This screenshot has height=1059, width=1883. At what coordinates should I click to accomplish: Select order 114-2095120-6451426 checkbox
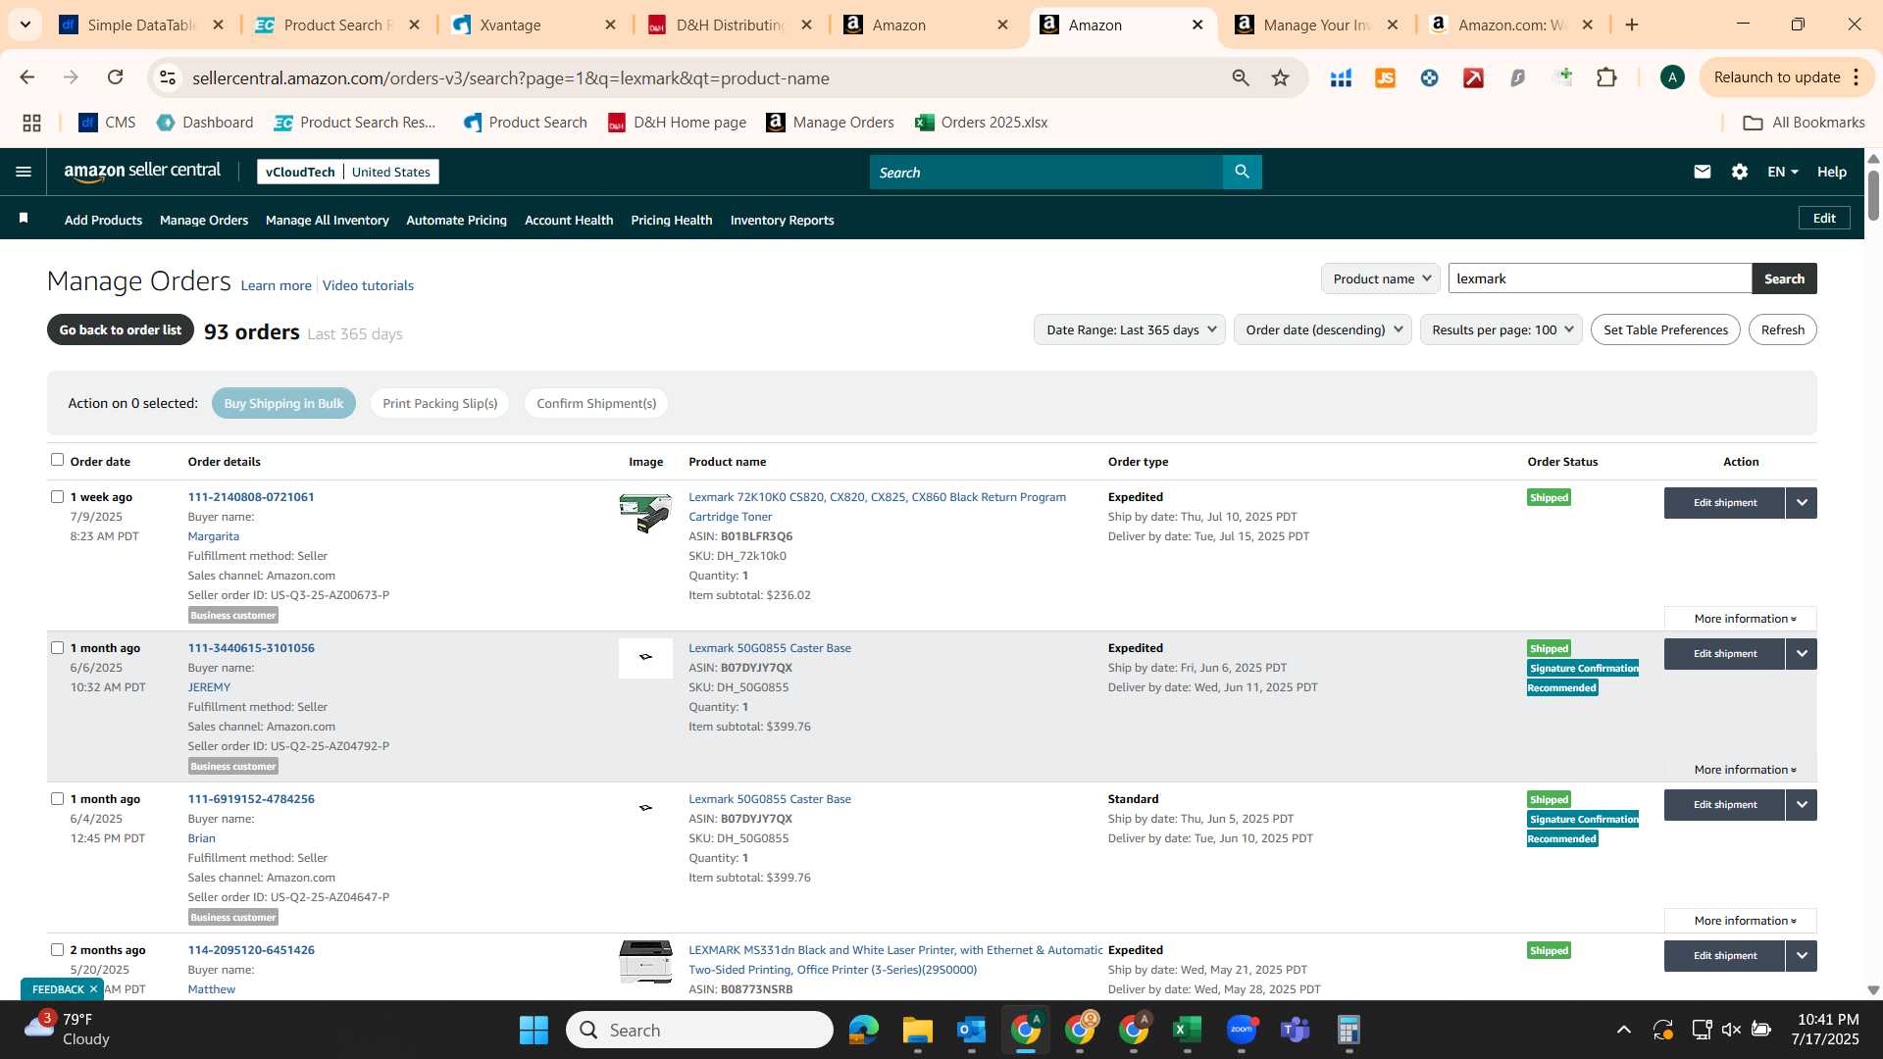point(57,950)
